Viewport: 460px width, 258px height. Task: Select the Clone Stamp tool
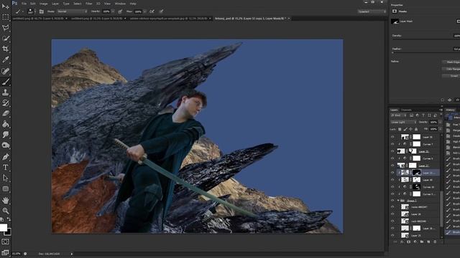click(x=5, y=92)
